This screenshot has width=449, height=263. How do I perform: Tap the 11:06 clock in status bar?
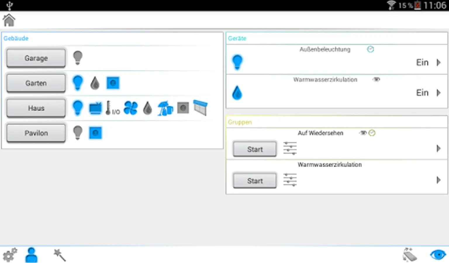pyautogui.click(x=435, y=5)
